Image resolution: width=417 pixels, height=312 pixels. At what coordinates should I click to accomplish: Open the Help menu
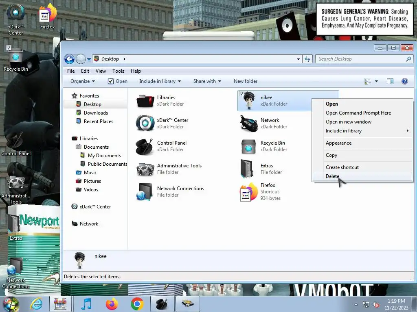(x=136, y=71)
